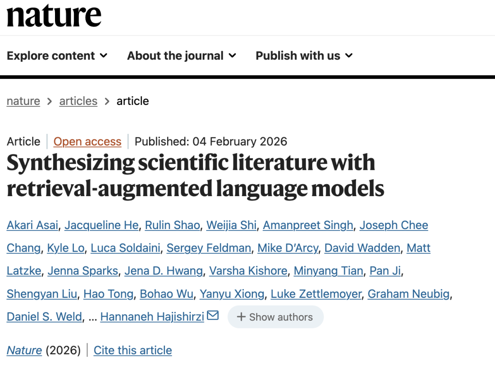
Task: Open Jena D. Hwang author link
Action: [164, 271]
